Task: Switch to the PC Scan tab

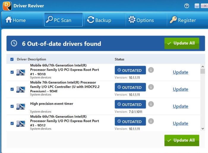Action: 63,20
